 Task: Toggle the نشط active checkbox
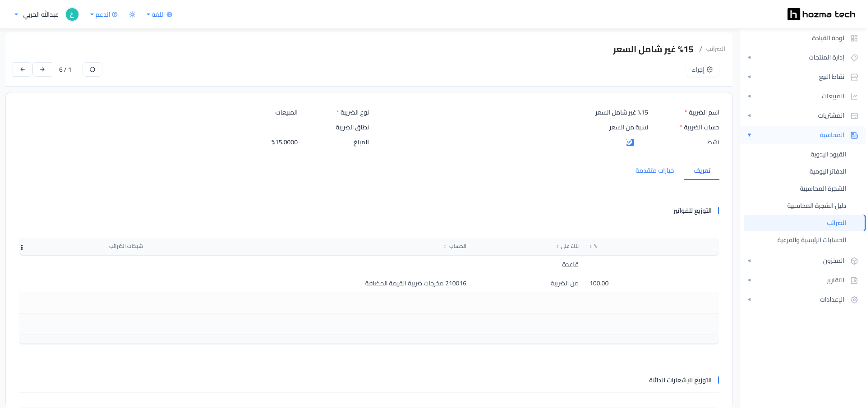630,142
